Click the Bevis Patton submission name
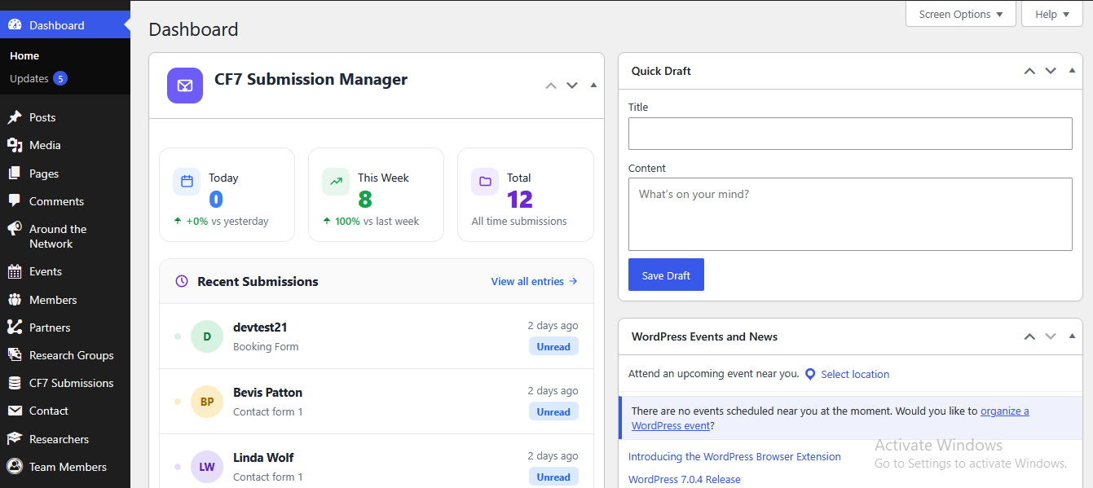 [x=267, y=393]
